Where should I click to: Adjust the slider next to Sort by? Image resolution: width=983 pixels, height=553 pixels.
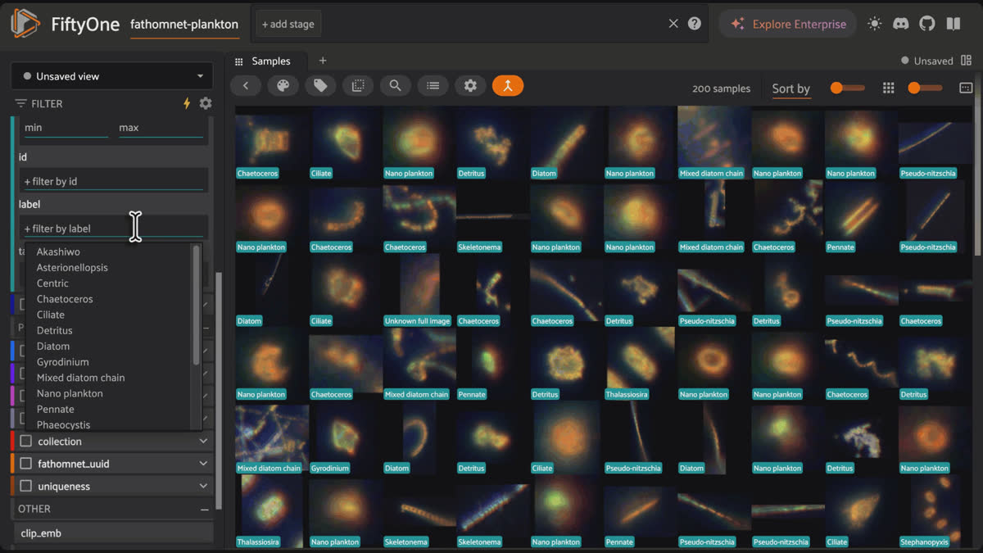coord(848,88)
